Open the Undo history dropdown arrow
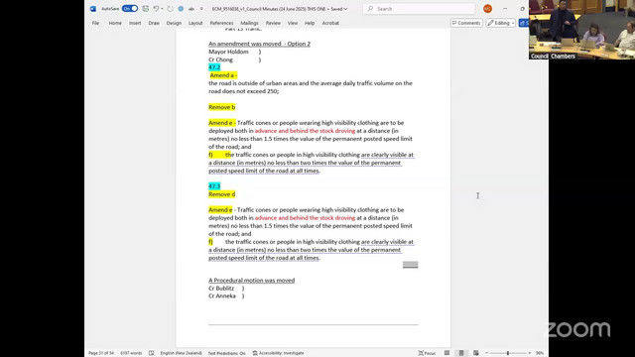This screenshot has height=357, width=635. coord(162,9)
